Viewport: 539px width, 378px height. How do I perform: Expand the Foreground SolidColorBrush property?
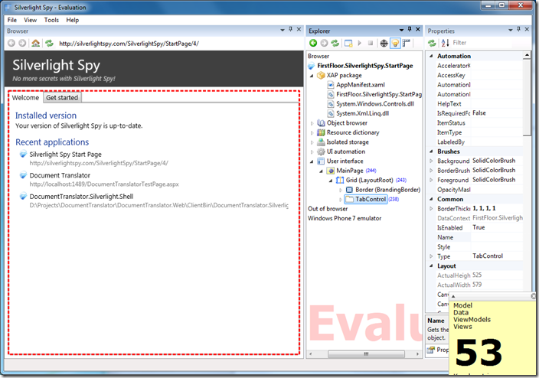pyautogui.click(x=431, y=180)
